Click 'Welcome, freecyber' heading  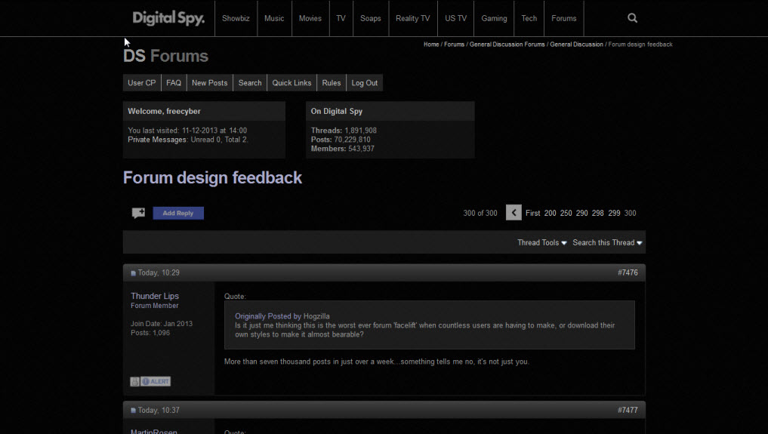click(x=164, y=111)
